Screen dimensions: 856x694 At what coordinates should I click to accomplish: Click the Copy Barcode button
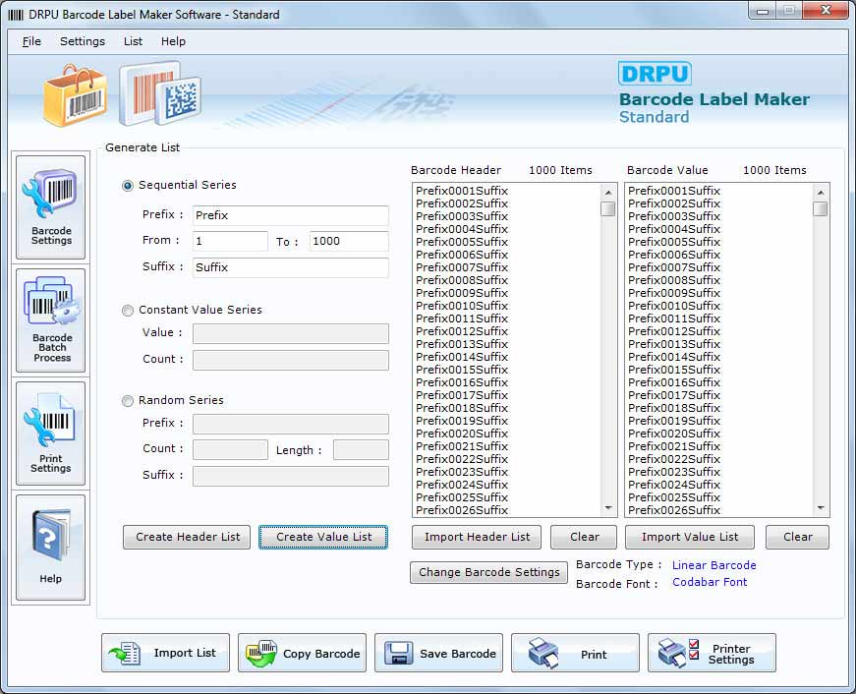click(x=302, y=653)
